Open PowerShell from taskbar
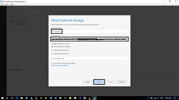Image resolution: width=179 pixels, height=100 pixels. (x=56, y=98)
